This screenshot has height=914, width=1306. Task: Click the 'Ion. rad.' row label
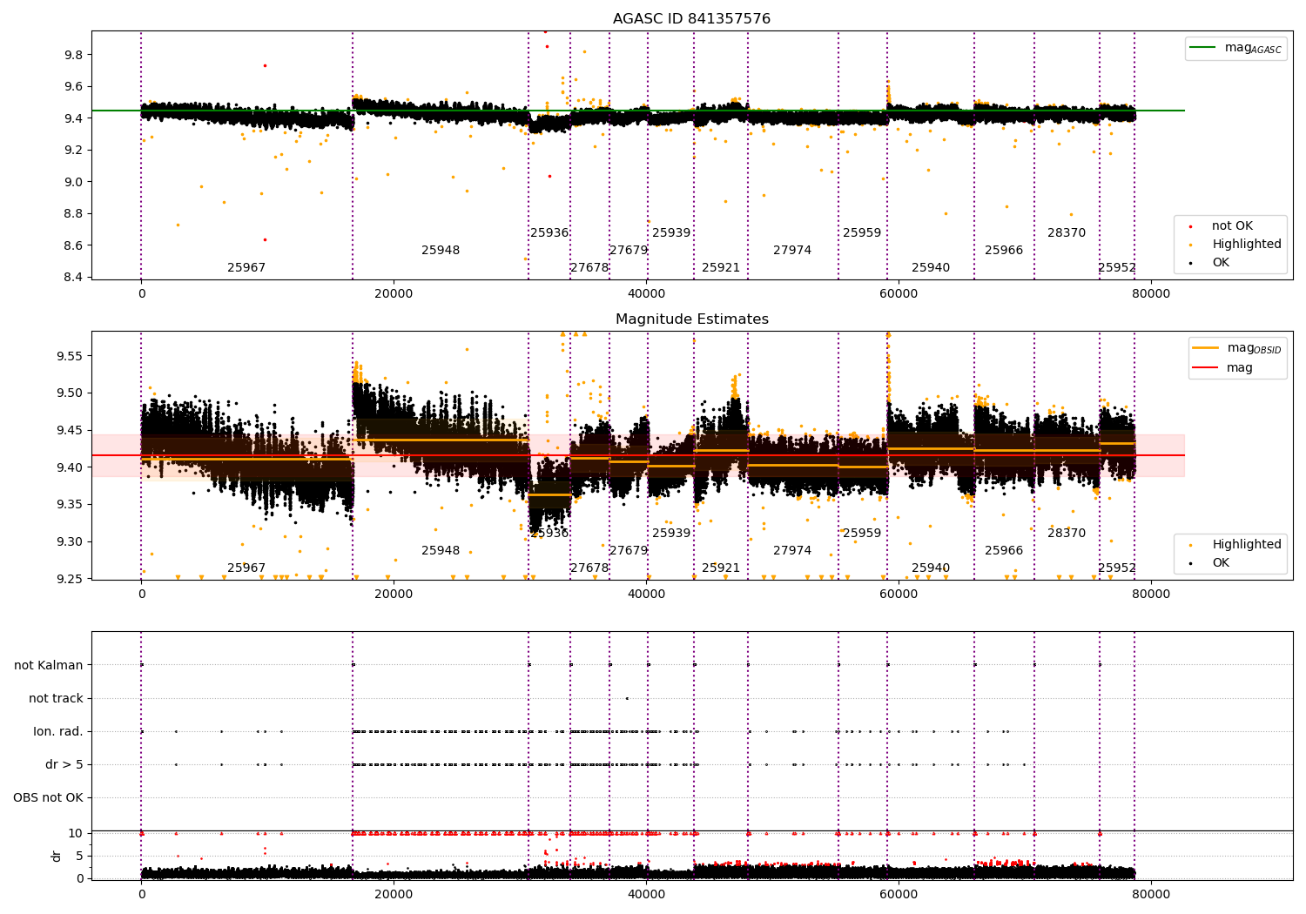[58, 732]
